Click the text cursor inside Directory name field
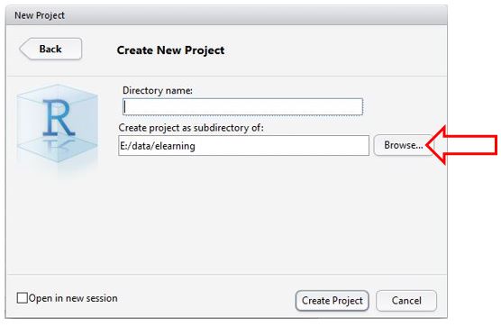 pos(125,106)
